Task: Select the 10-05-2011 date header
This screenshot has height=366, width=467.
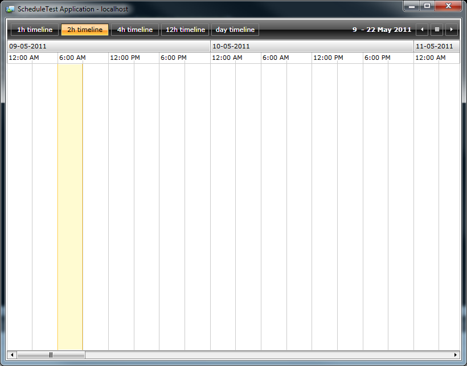Action: tap(312, 46)
